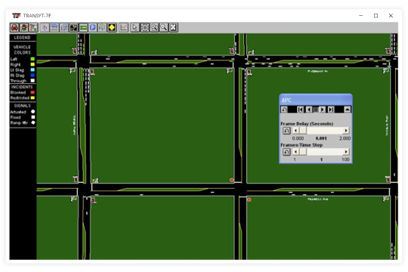Click the crosshatch grid toolbar icon
The height and width of the screenshot is (272, 408).
(144, 28)
